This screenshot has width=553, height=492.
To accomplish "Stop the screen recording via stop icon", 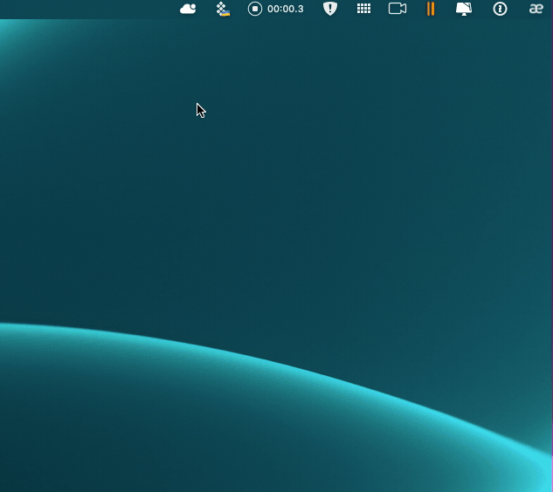I will (x=254, y=9).
